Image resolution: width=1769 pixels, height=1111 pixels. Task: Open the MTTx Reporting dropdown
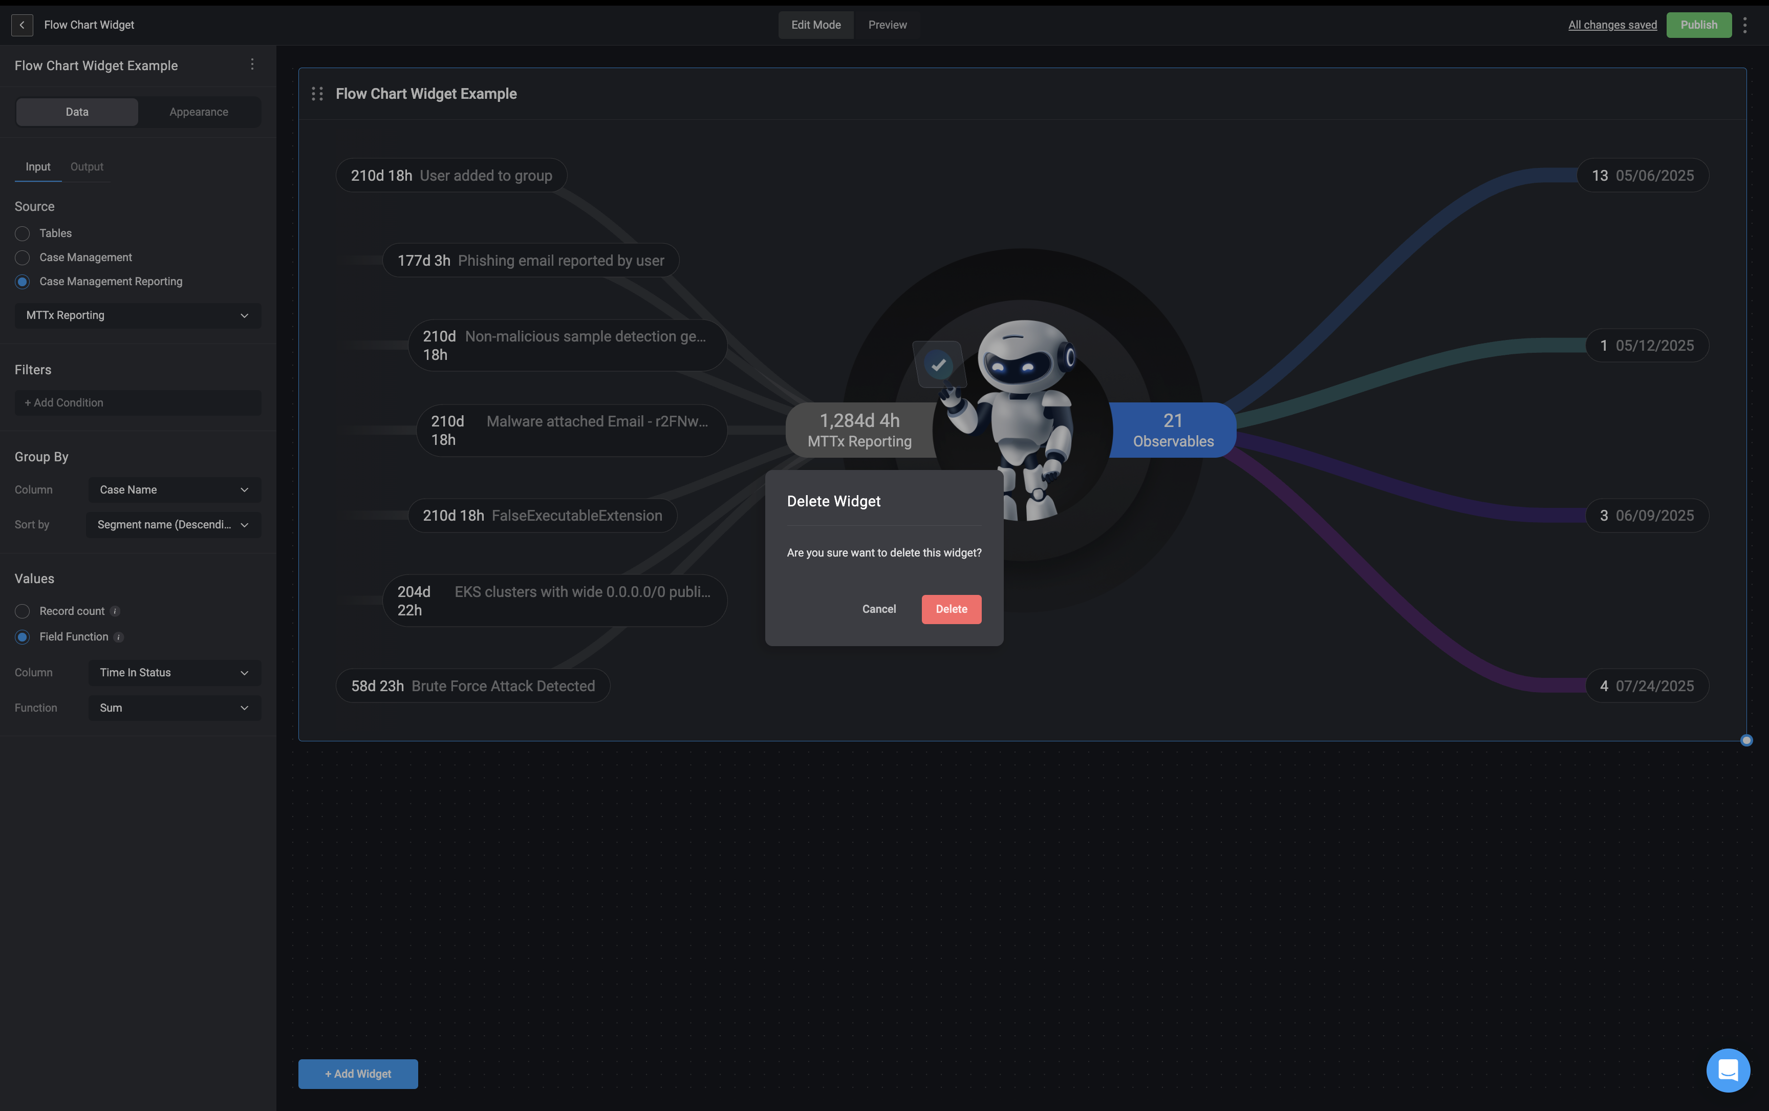point(137,315)
